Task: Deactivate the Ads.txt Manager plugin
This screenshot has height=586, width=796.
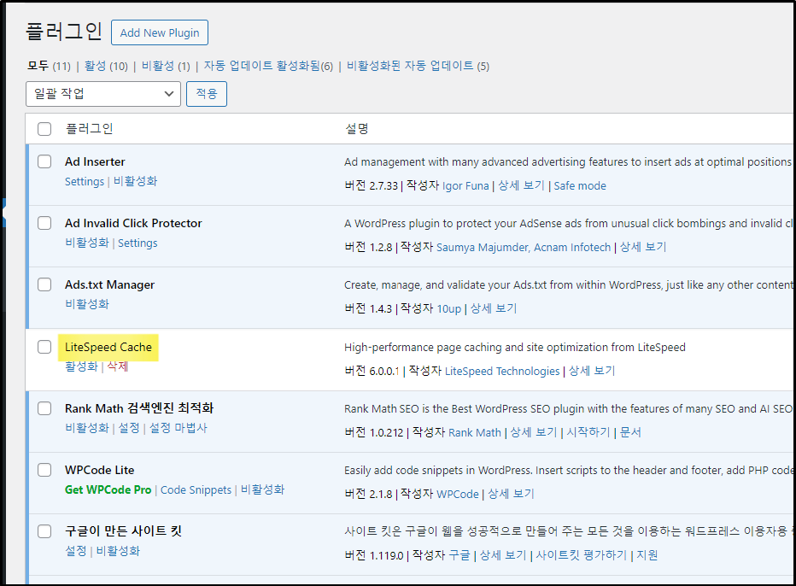Action: pyautogui.click(x=87, y=304)
